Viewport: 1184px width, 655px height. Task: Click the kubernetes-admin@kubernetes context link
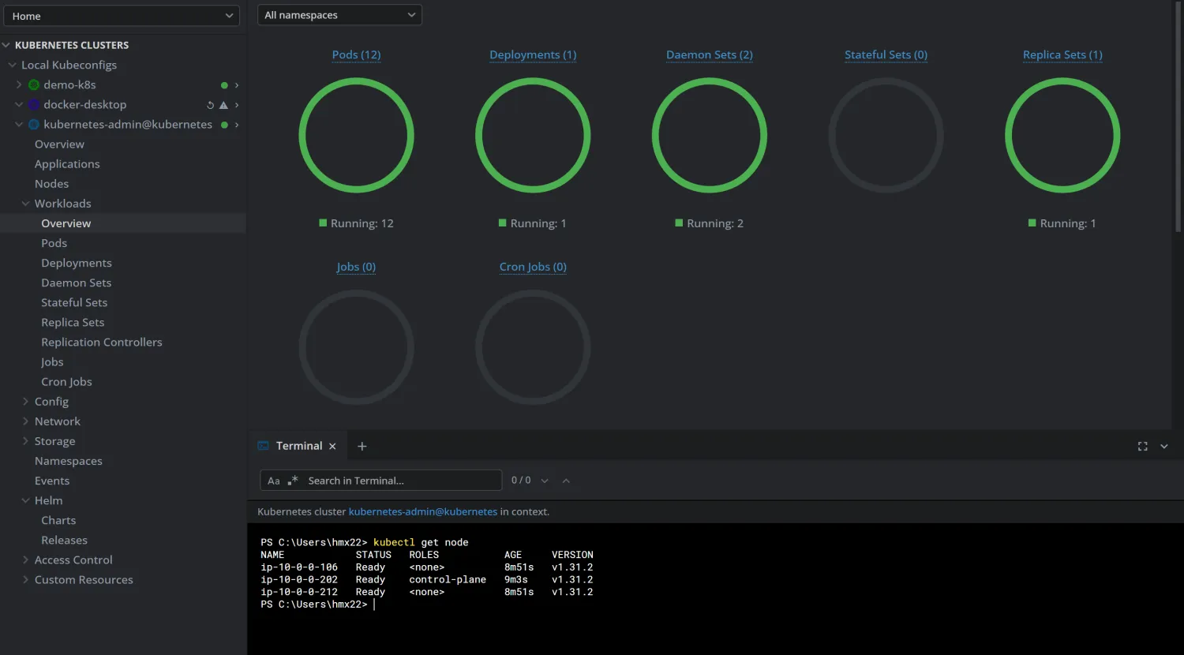pyautogui.click(x=422, y=511)
